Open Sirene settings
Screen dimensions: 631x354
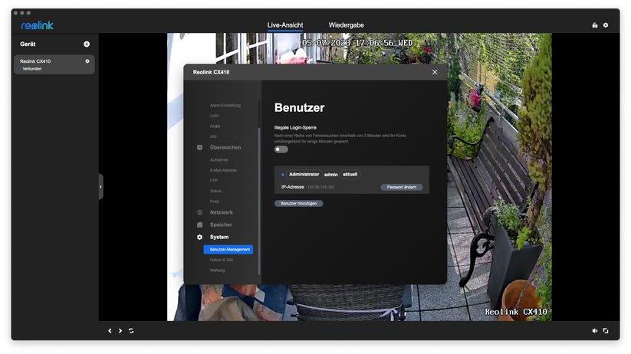(215, 191)
